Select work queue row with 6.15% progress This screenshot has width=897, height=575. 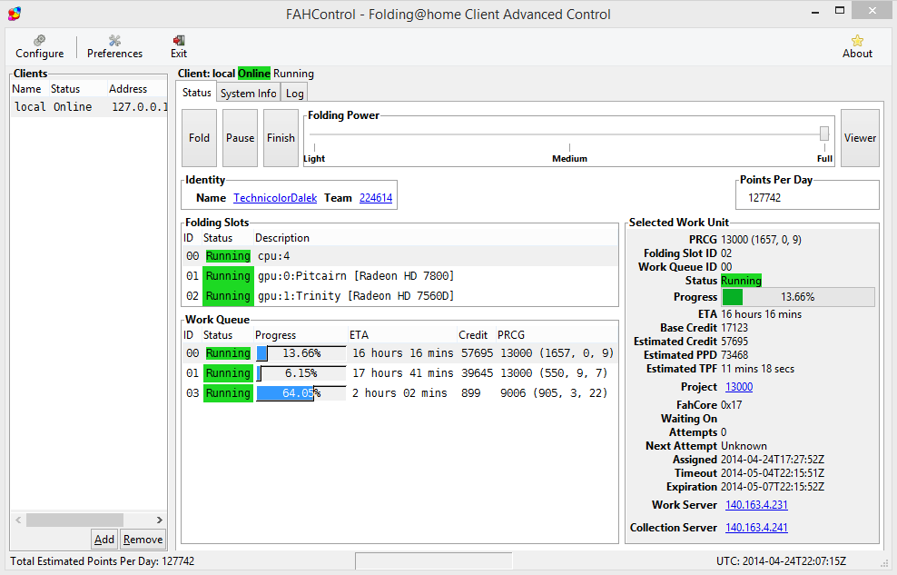pyautogui.click(x=399, y=373)
